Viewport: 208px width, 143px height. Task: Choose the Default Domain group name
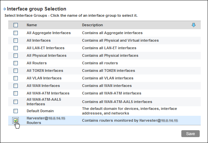(x=40, y=111)
